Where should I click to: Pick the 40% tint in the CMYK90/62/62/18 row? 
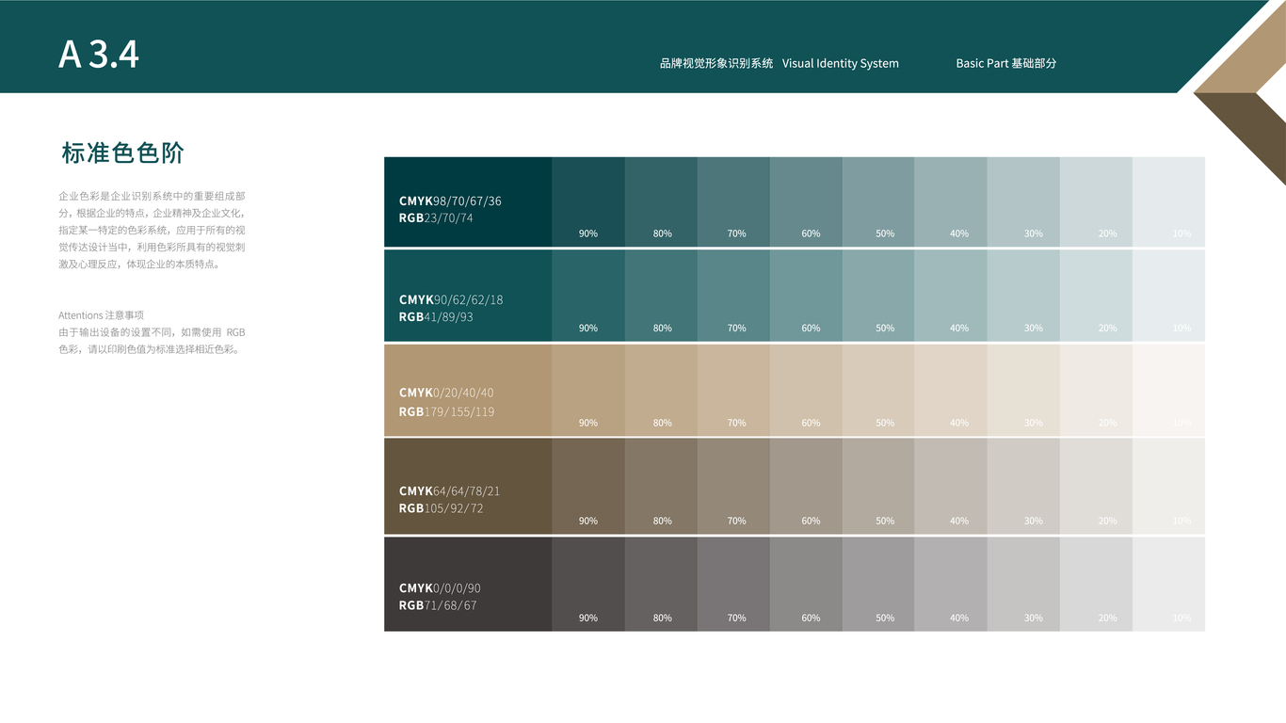951,296
